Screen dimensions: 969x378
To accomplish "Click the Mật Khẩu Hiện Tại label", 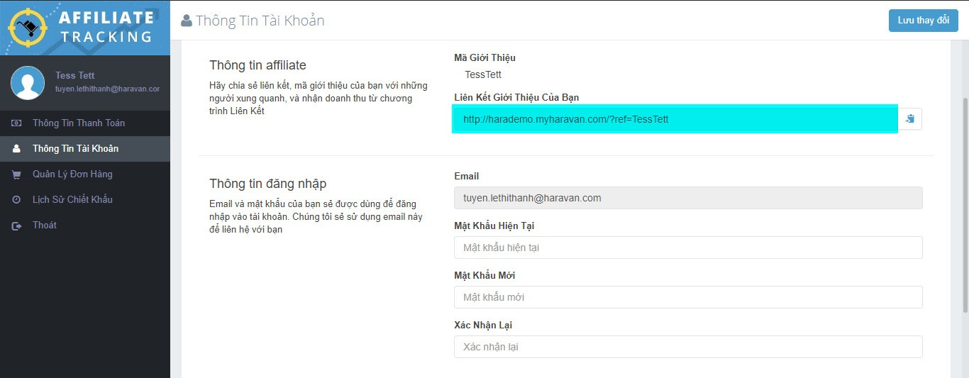I will [x=494, y=226].
